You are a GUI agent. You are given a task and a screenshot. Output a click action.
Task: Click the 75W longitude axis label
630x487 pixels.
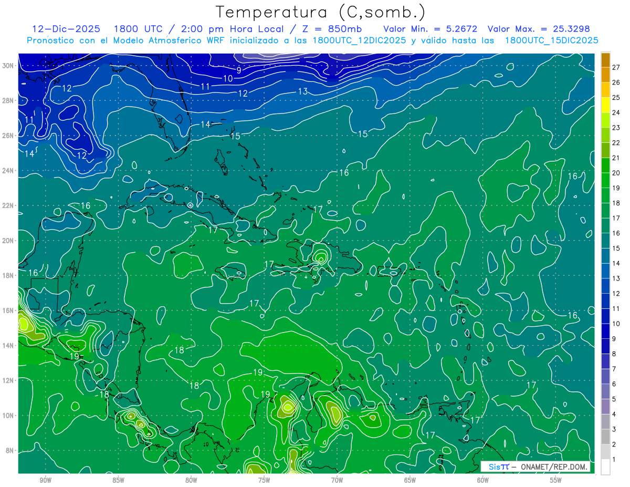click(x=264, y=480)
